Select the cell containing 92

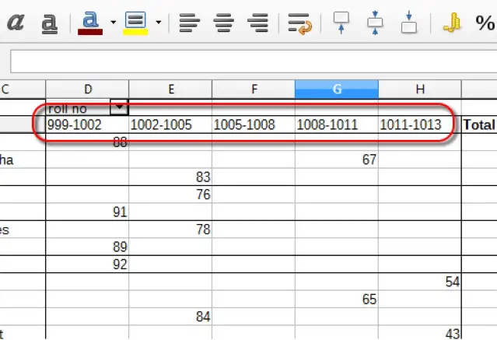point(87,265)
